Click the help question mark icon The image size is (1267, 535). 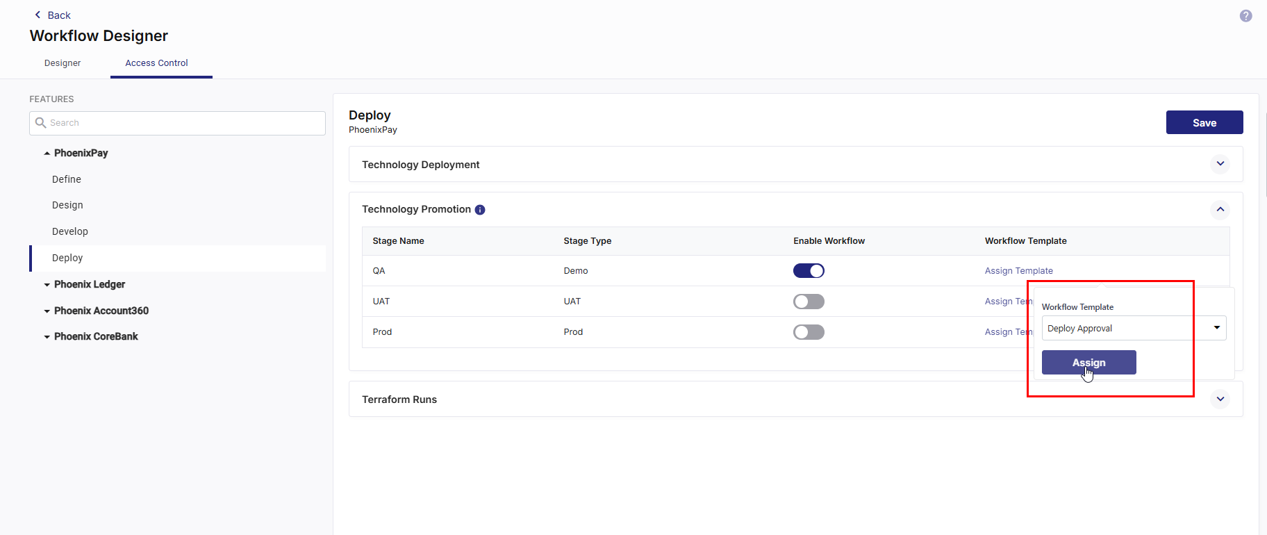(1245, 15)
